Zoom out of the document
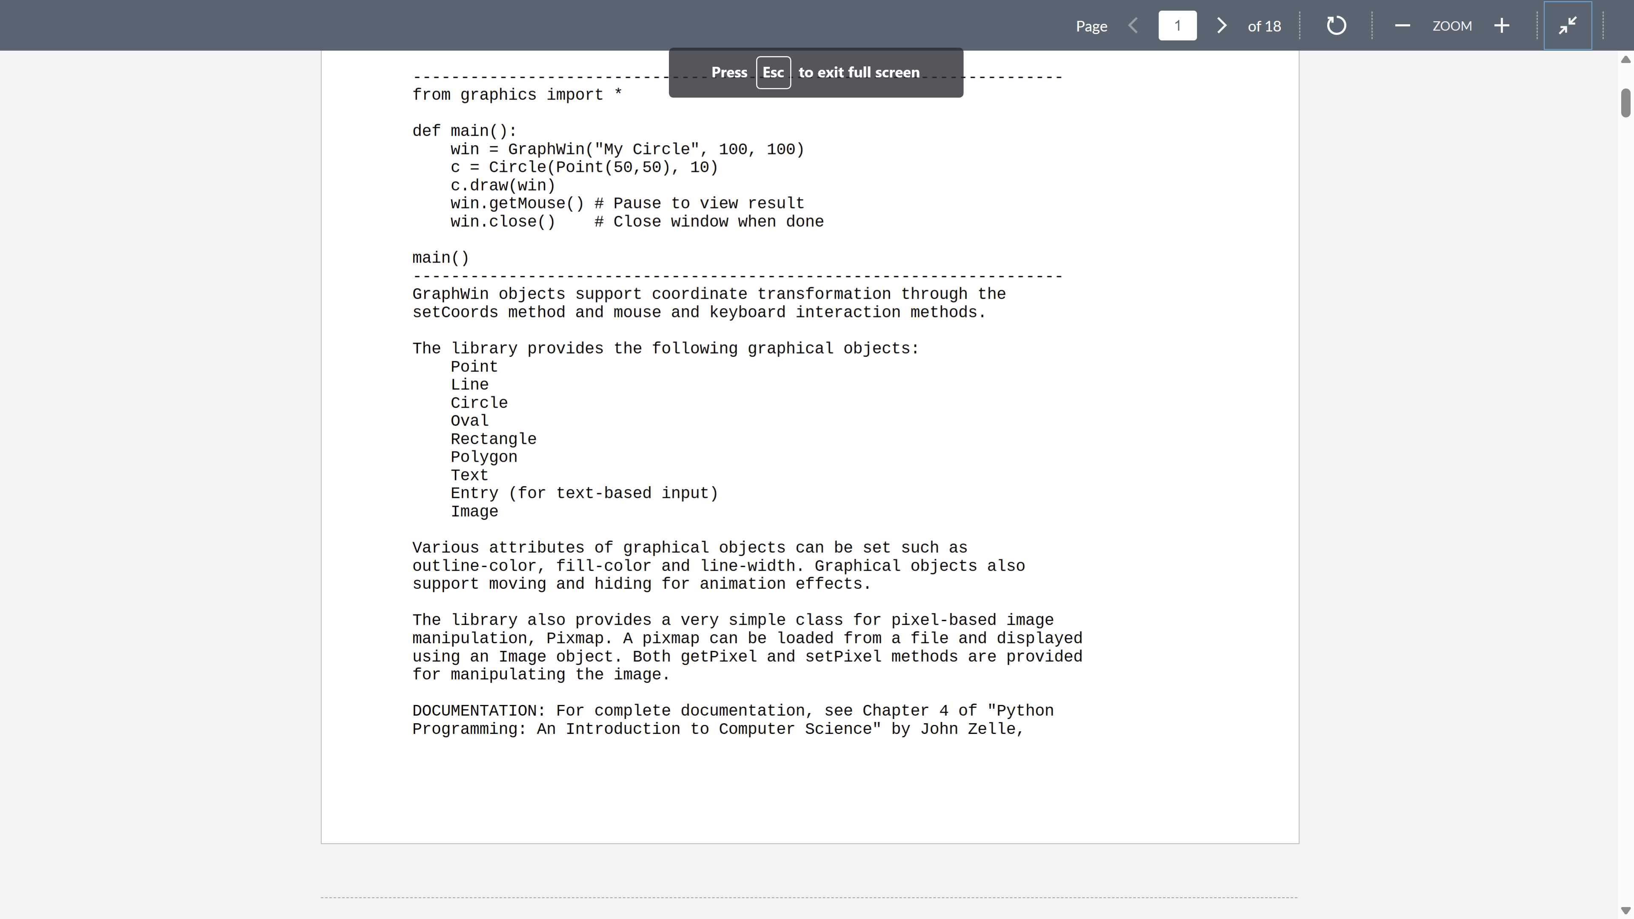The image size is (1634, 919). coord(1403,26)
